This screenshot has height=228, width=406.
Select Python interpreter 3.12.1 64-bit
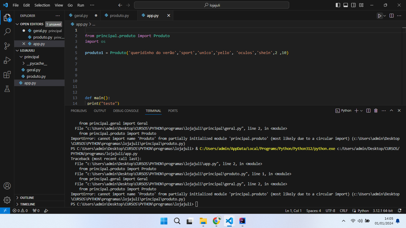(383, 211)
